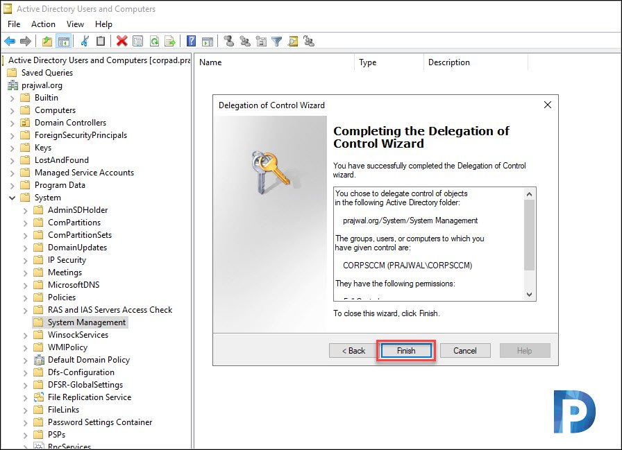Click the wizard summary scrollbar thumb
Viewport: 622px width, 450px height.
coord(529,235)
